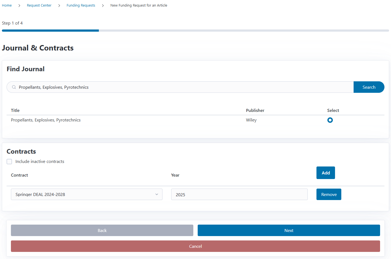391x259 pixels.
Task: Click the chevron after Request Center breadcrumb
Action: click(x=59, y=5)
